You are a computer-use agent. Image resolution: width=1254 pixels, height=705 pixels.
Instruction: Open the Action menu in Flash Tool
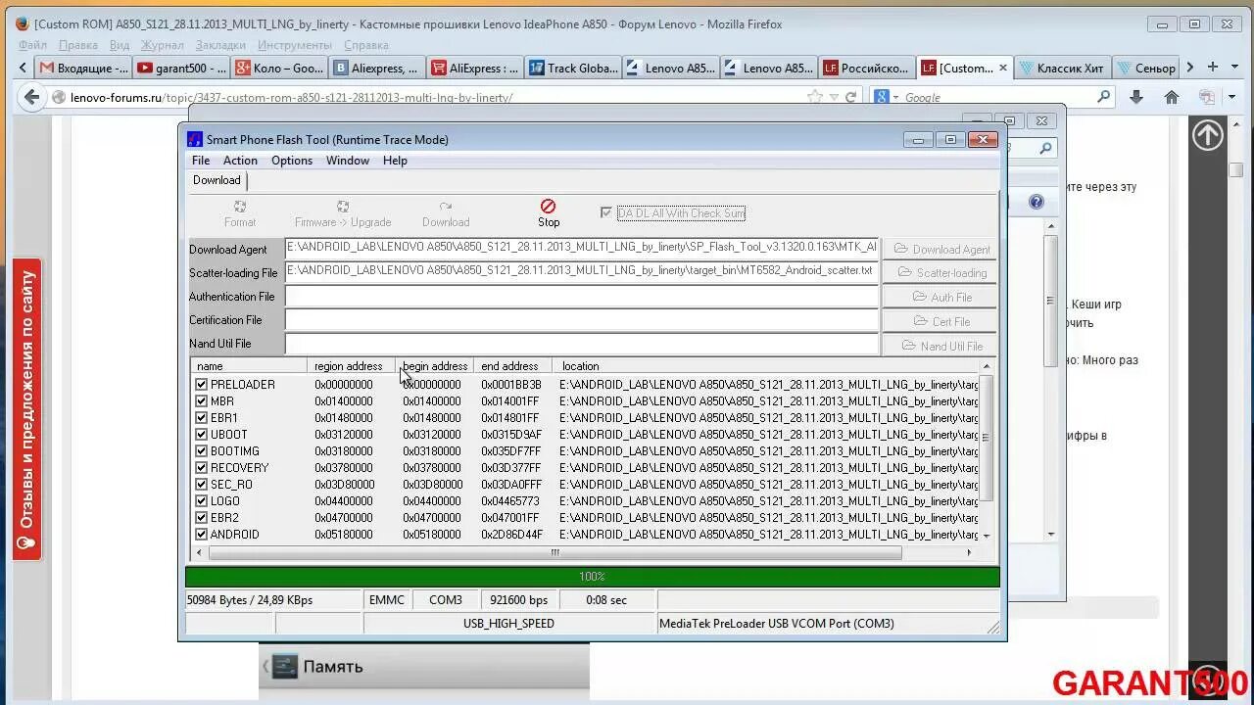pos(240,161)
